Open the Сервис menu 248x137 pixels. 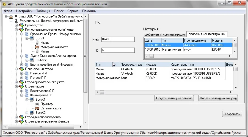73,11
